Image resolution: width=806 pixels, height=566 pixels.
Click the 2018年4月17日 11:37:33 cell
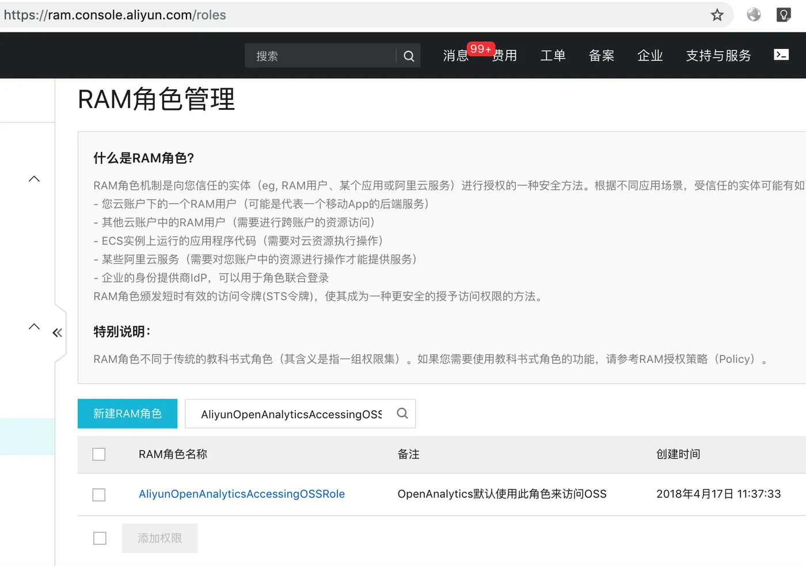(x=718, y=494)
